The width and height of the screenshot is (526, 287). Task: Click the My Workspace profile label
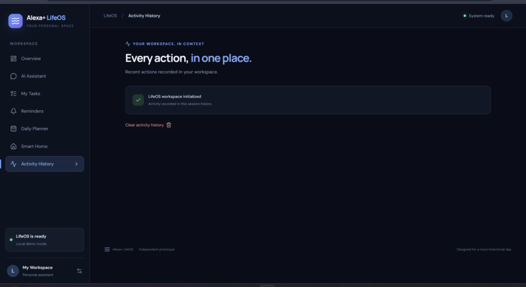click(38, 267)
